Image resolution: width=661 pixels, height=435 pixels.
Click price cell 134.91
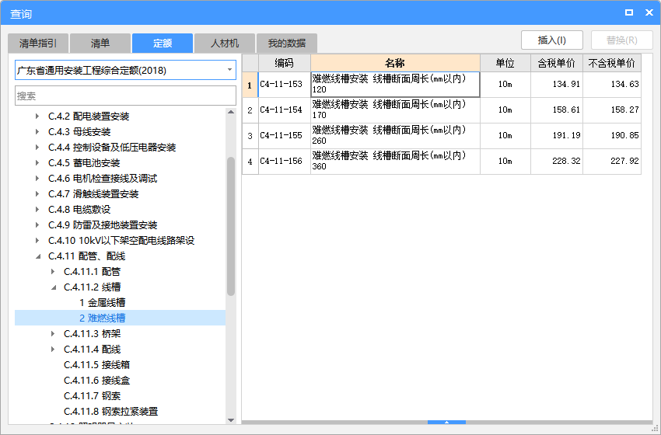(x=557, y=84)
